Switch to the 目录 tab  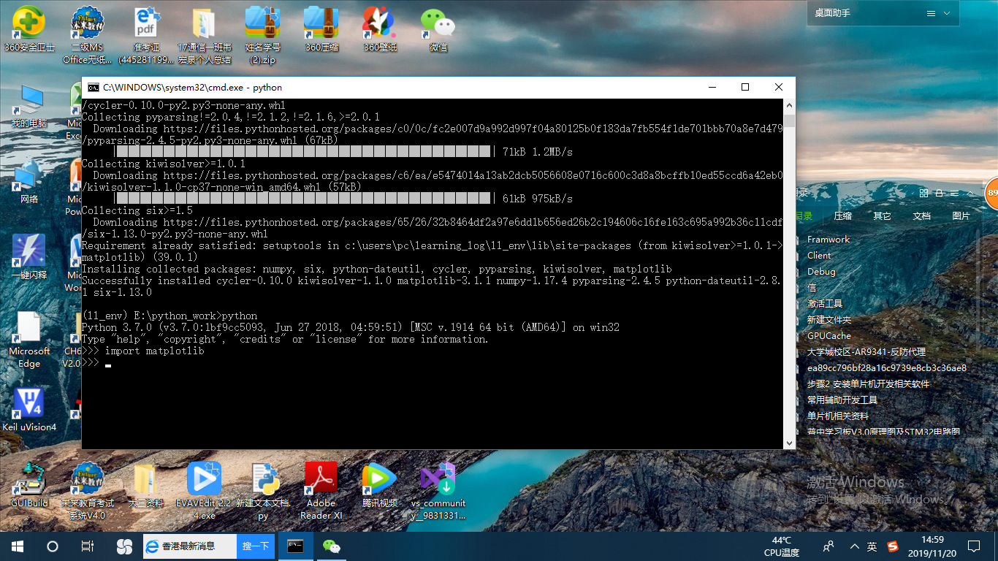pos(804,216)
